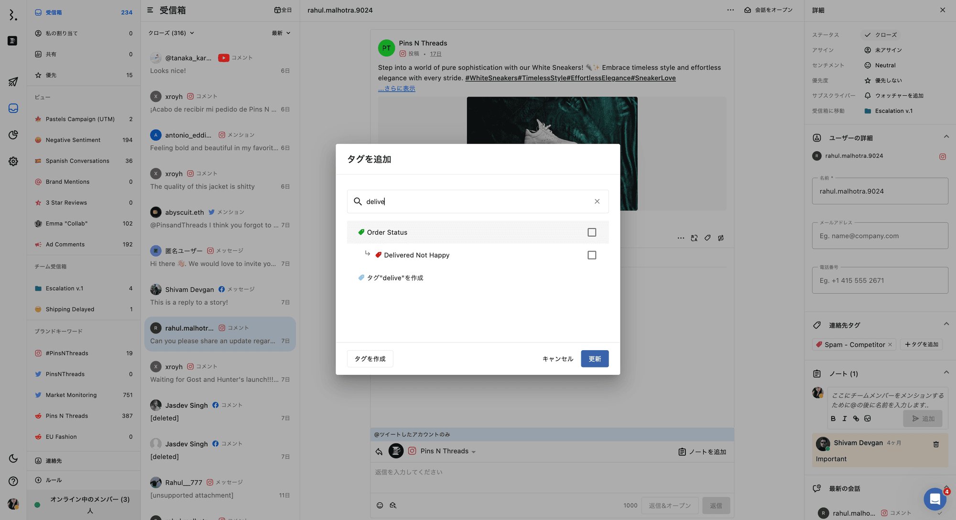This screenshot has height=520, width=956.
Task: Open help question mark icon
Action: click(13, 481)
